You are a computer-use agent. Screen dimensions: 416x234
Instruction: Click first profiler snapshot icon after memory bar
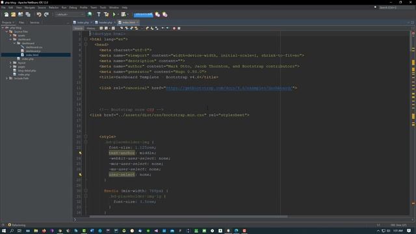pyautogui.click(x=157, y=14)
